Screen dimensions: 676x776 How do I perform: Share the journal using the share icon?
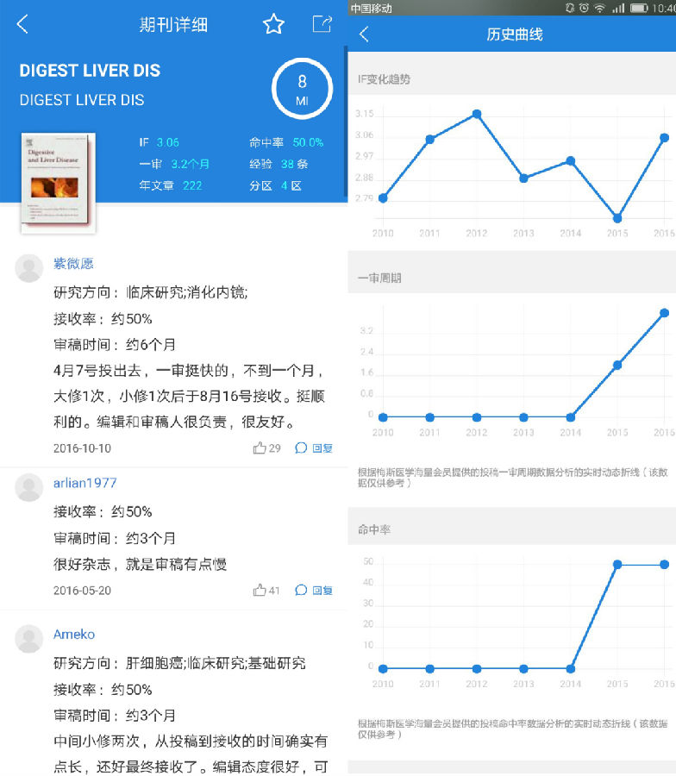tap(322, 24)
